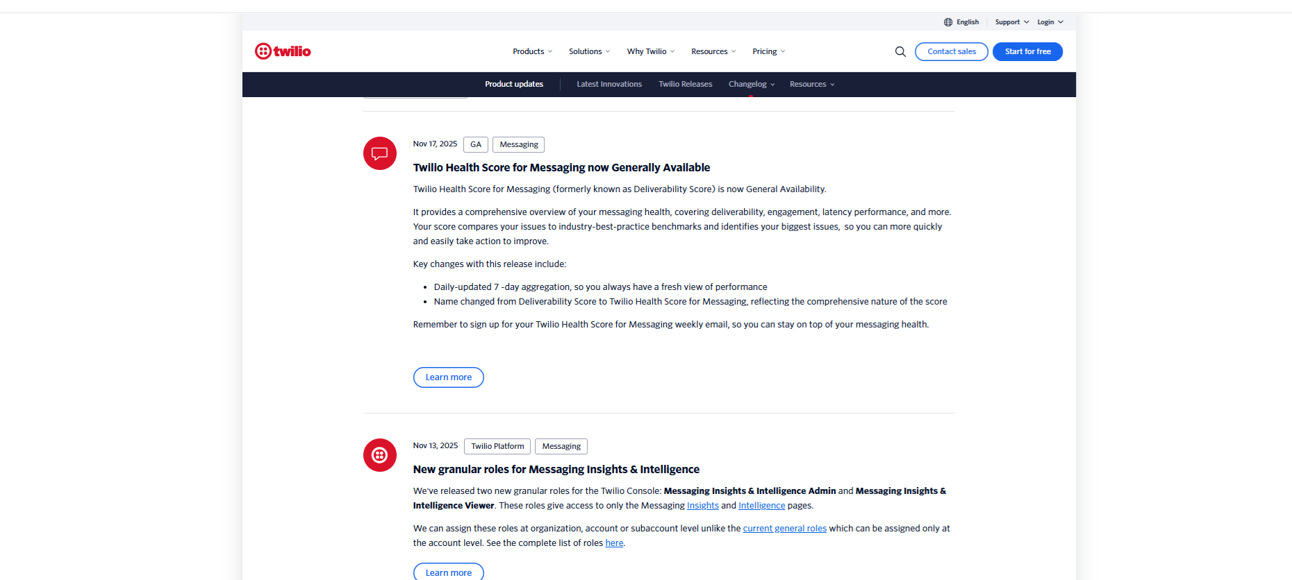
Task: Expand Resources in the dark sub-navigation bar
Action: pyautogui.click(x=812, y=84)
